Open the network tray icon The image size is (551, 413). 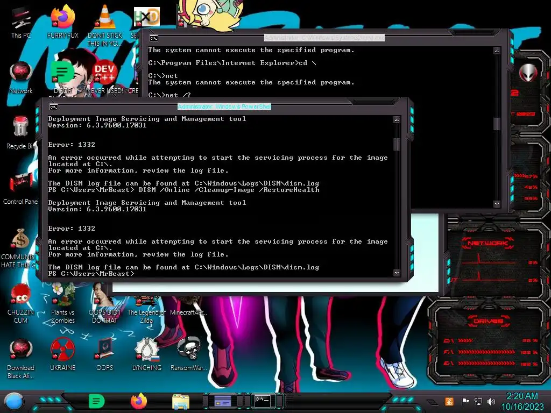click(x=478, y=401)
